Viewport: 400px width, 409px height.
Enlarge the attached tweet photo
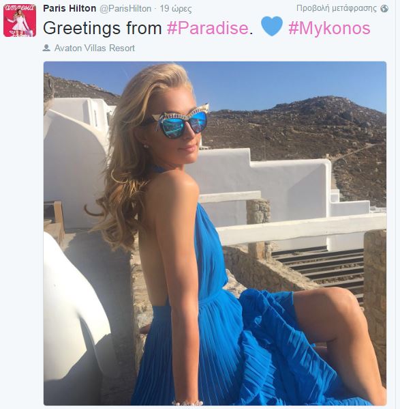(x=215, y=234)
